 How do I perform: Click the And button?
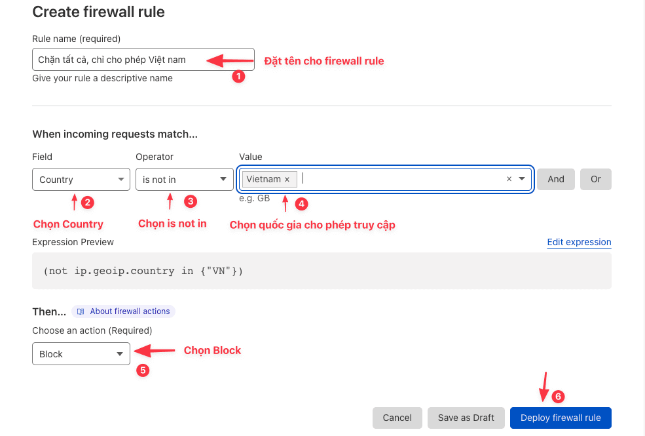coord(556,179)
